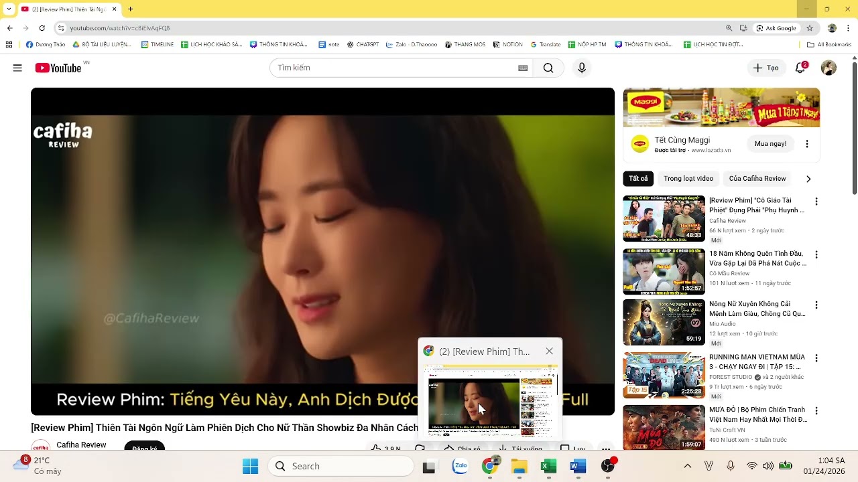Screen dimensions: 858x482
Task: Select the Trong loạt video chip
Action: pos(688,179)
